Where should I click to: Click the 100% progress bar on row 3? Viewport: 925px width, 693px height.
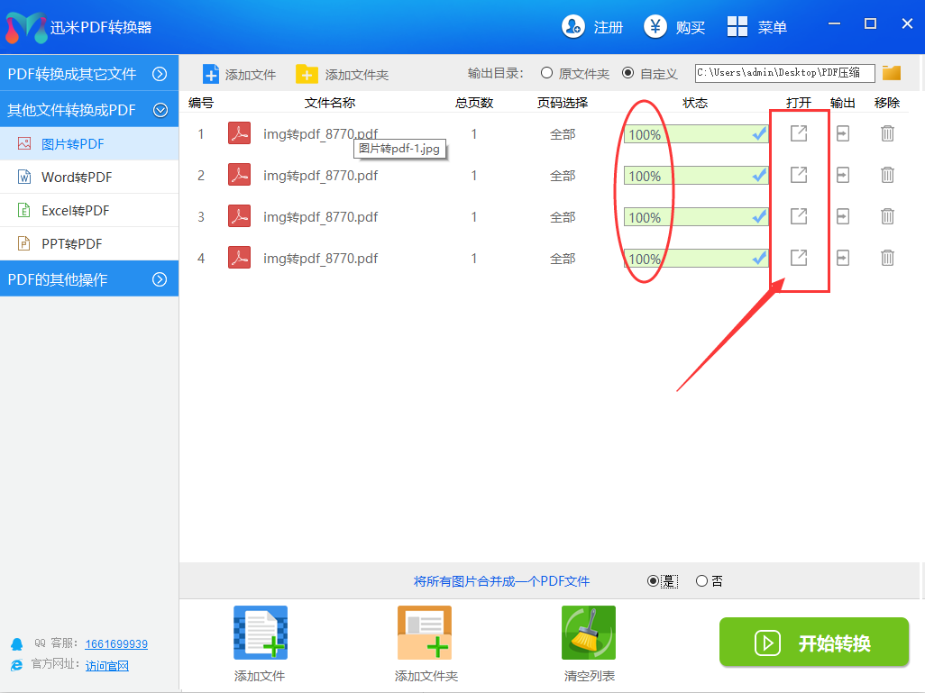[x=694, y=216]
